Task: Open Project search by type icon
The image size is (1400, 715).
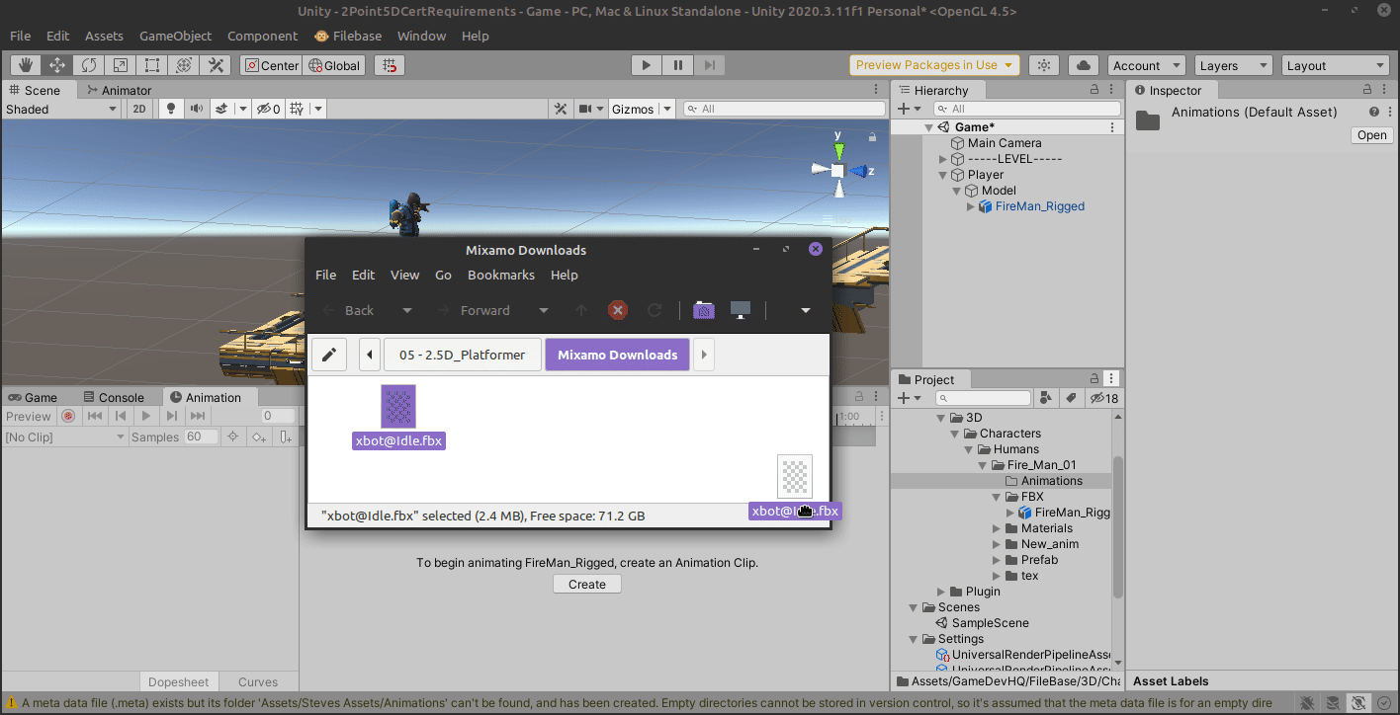Action: coord(1048,398)
